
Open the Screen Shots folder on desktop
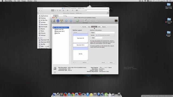click(169, 34)
